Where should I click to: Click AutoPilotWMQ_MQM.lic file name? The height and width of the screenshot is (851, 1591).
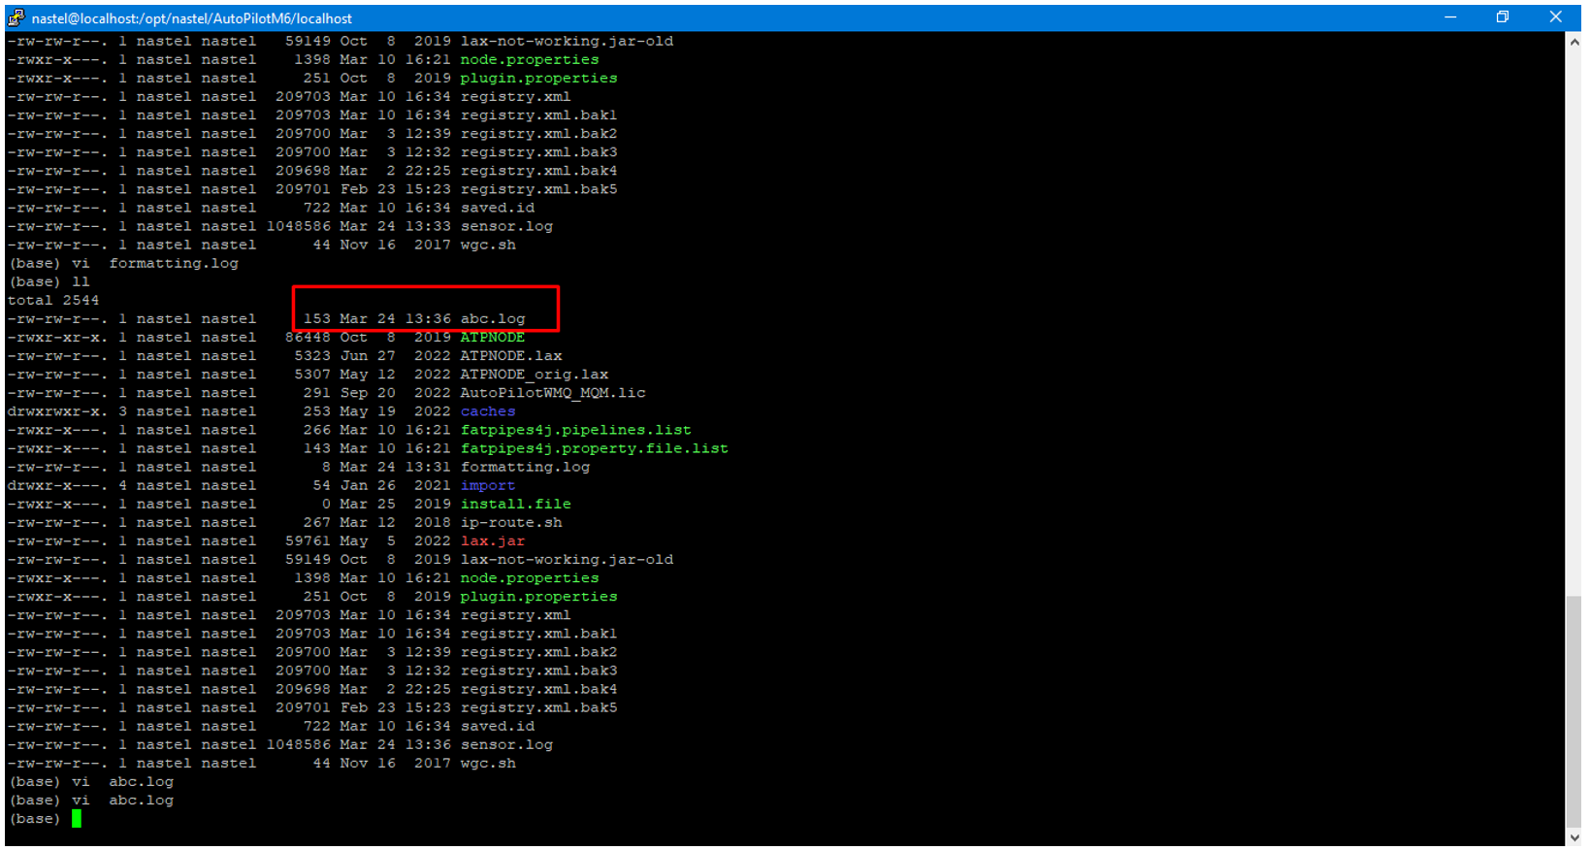(553, 393)
